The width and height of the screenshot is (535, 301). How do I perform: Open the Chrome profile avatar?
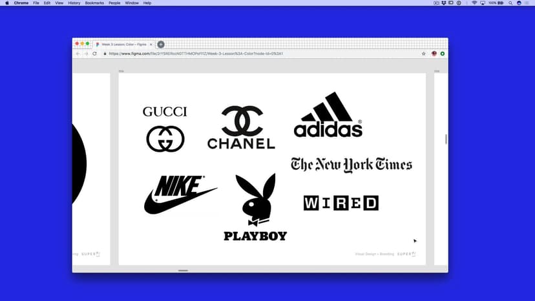pos(434,54)
